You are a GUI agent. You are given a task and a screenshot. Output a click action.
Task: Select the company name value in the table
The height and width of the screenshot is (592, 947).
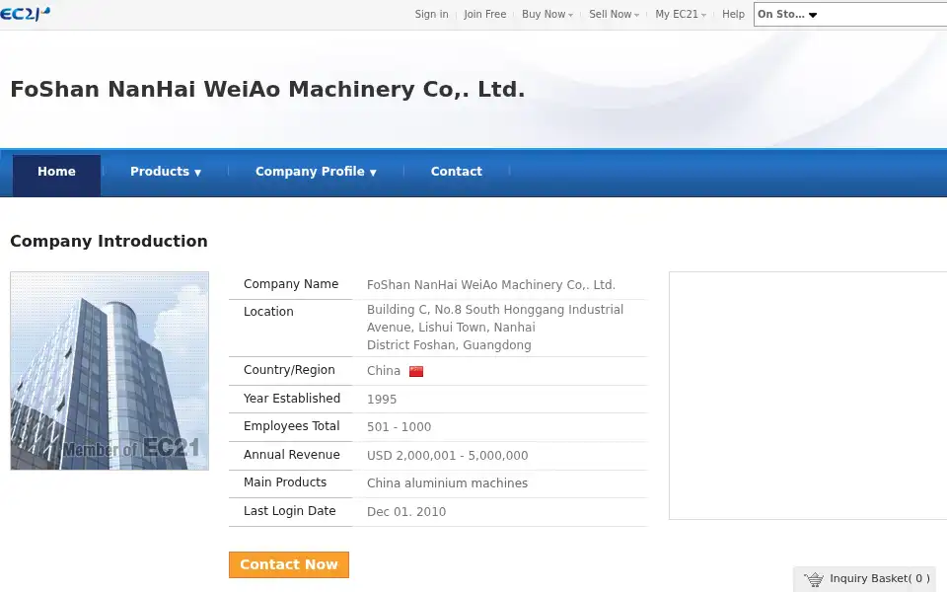click(x=491, y=285)
